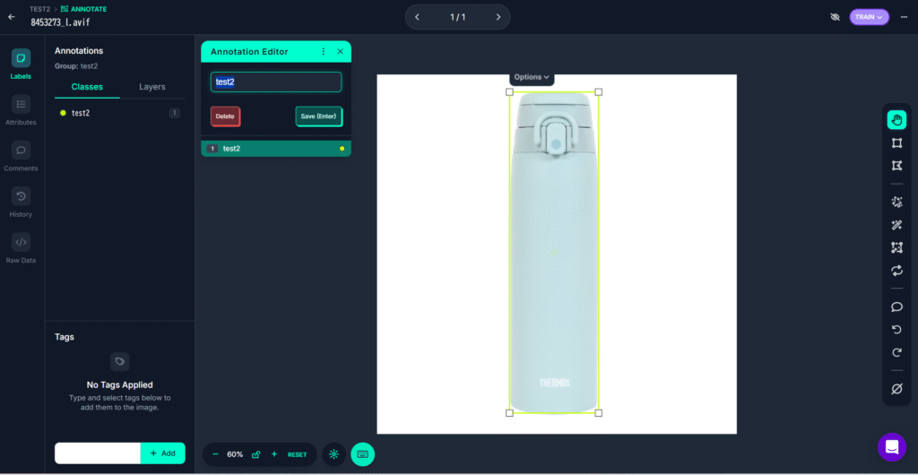Click the zoom RESET button

pyautogui.click(x=297, y=454)
